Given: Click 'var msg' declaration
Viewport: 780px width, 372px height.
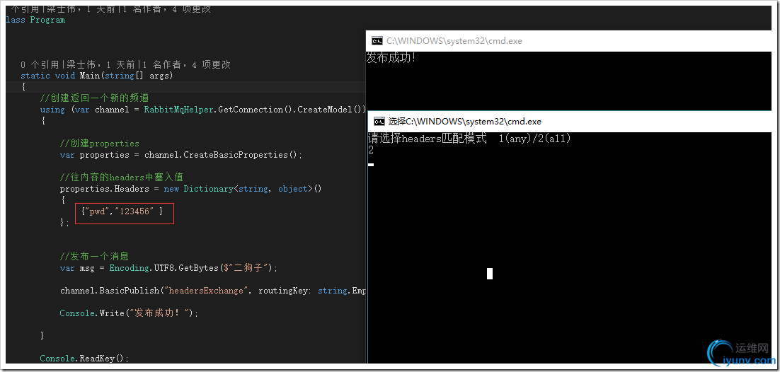Looking at the screenshot, I should pyautogui.click(x=77, y=268).
